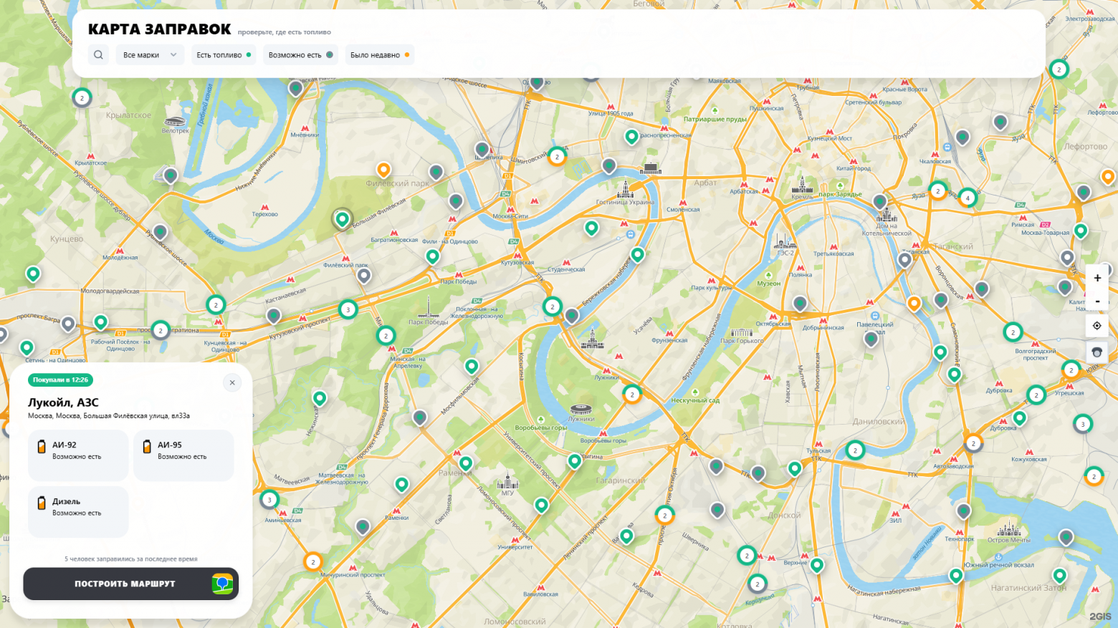
Task: Click the 2GIS logo link
Action: [1100, 617]
